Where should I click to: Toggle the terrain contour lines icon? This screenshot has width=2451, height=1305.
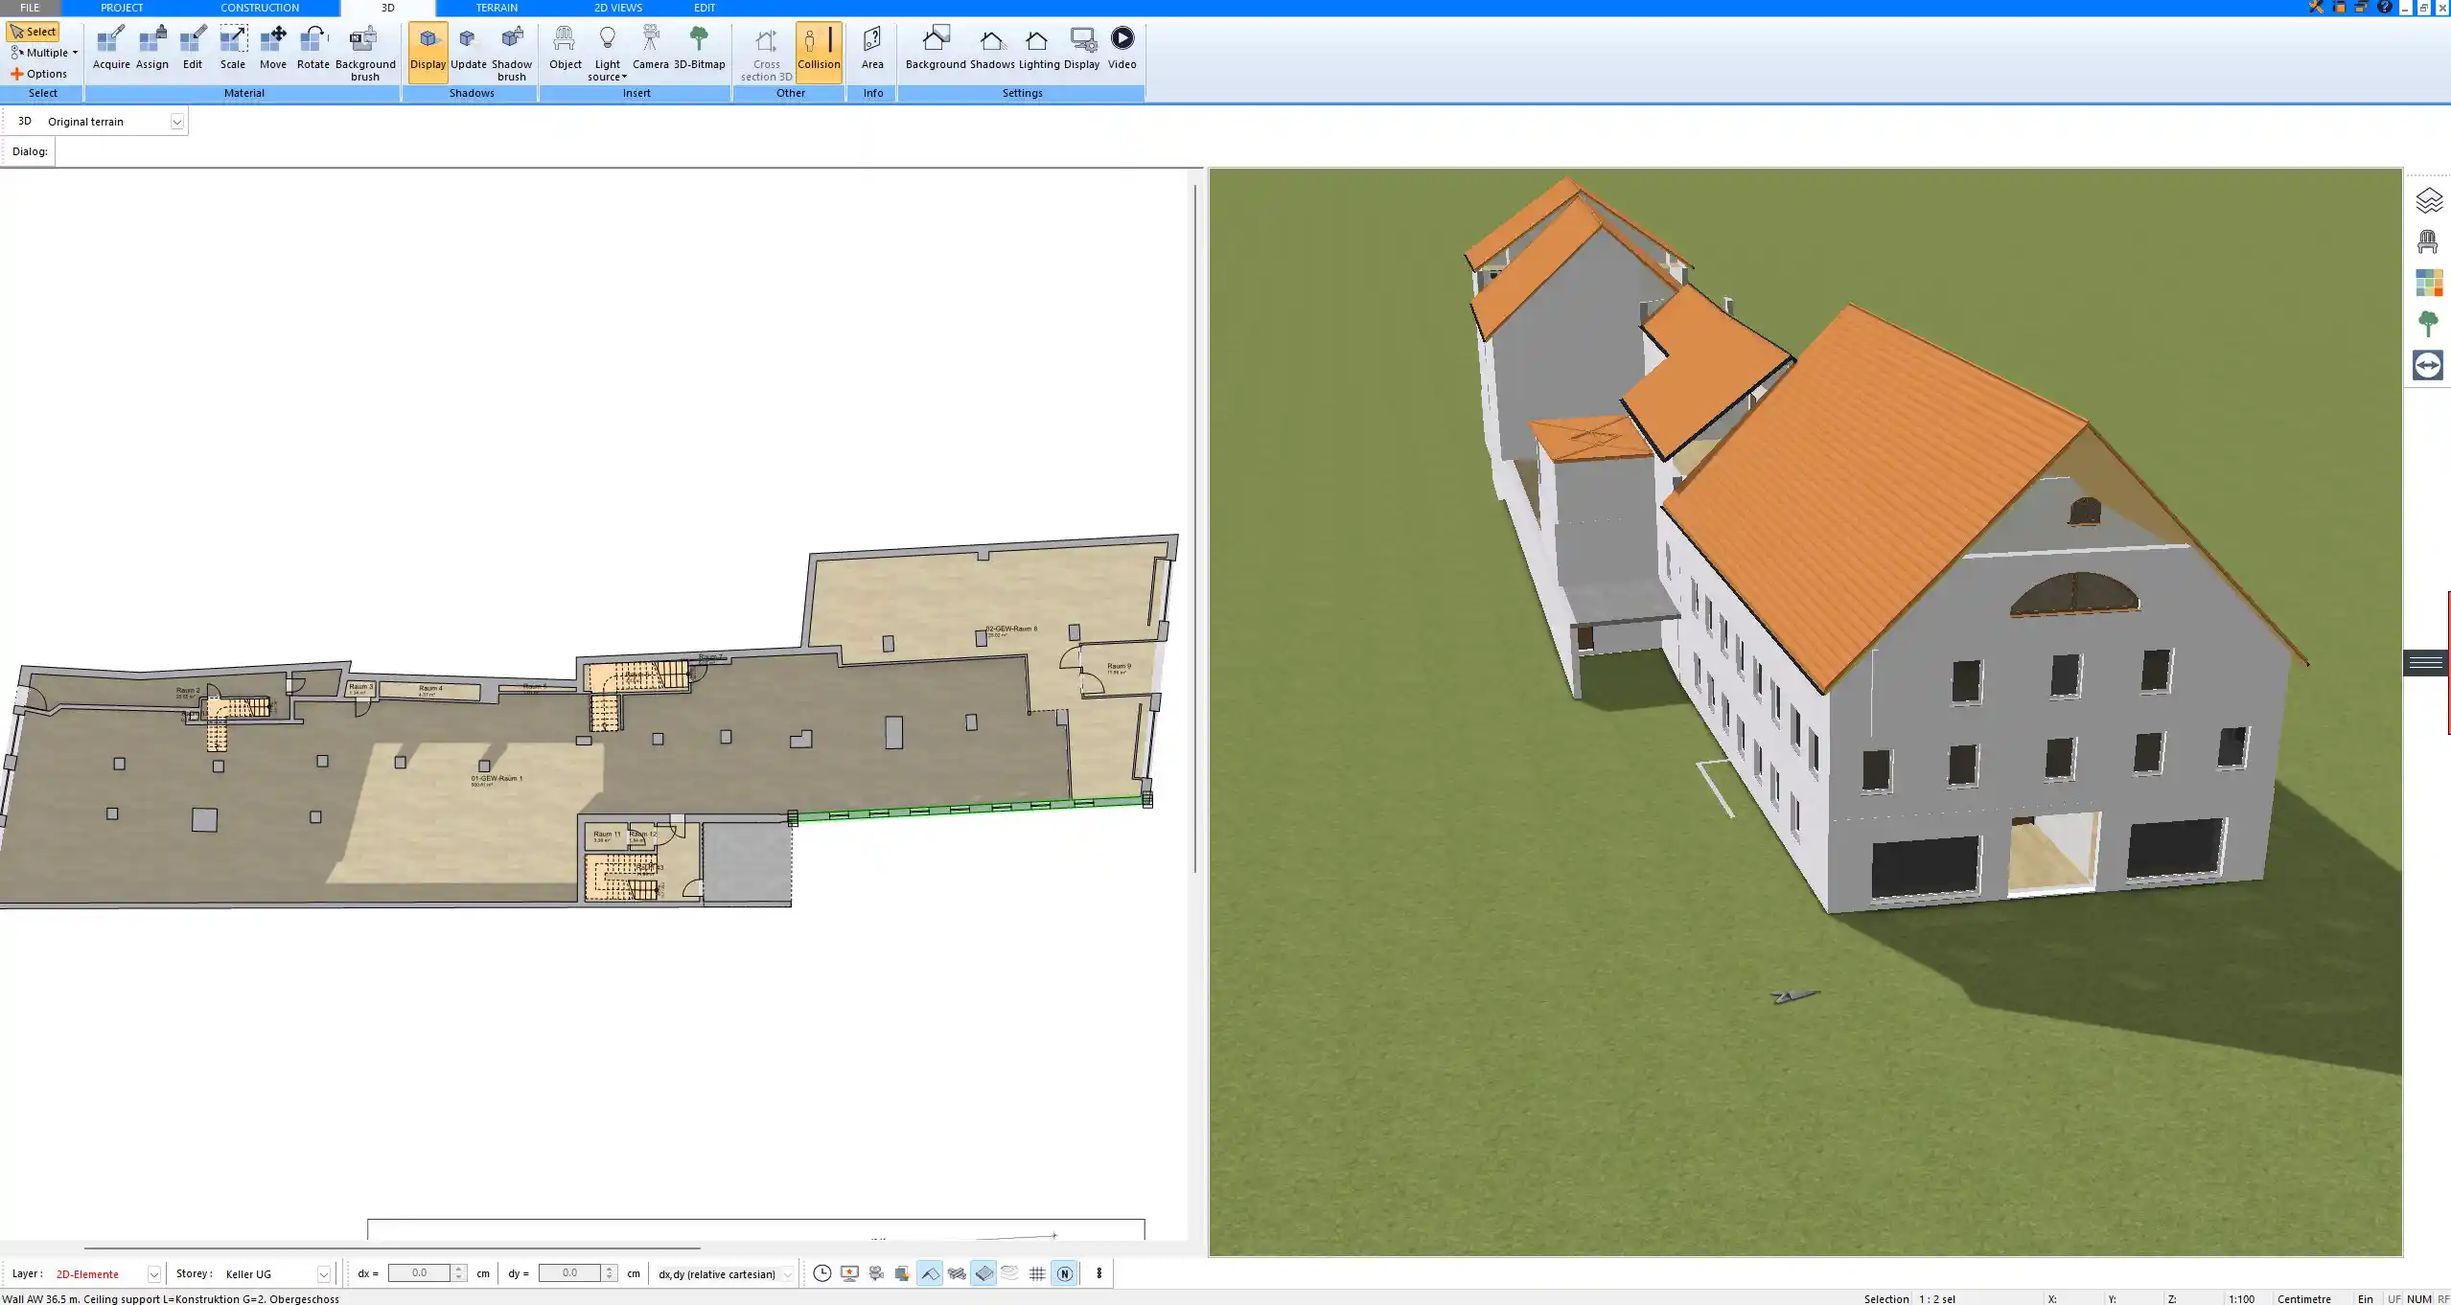point(1010,1273)
